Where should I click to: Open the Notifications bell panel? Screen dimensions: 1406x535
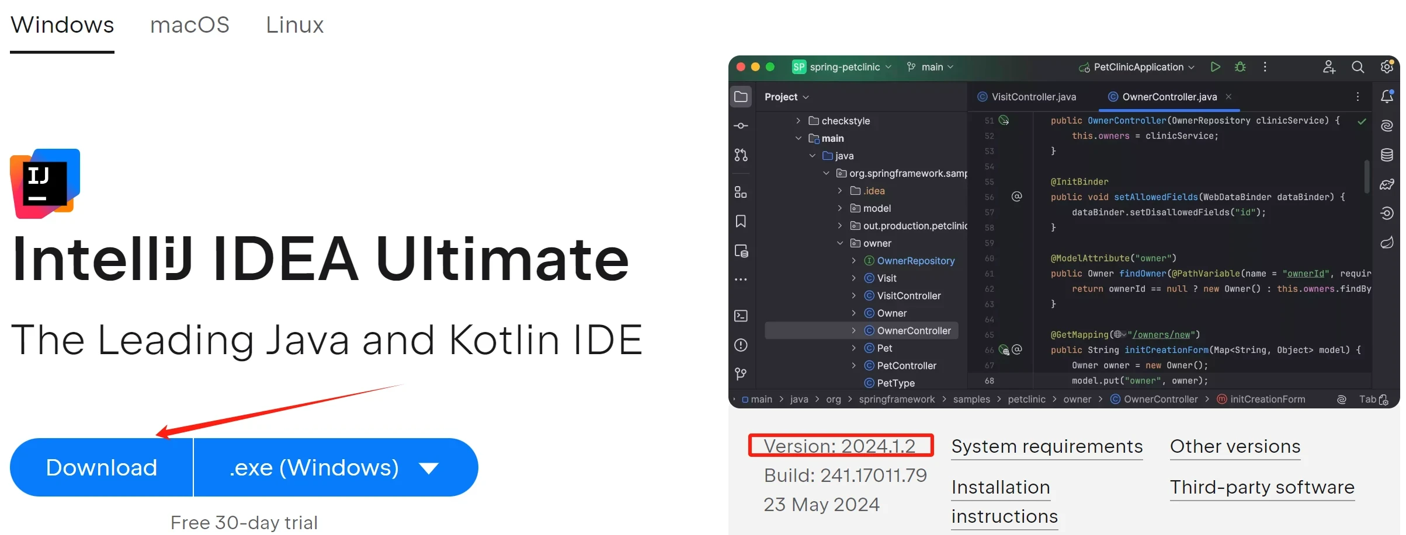coord(1387,97)
